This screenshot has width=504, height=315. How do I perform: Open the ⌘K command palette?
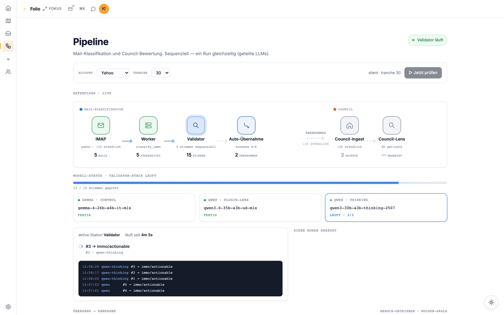coord(82,9)
